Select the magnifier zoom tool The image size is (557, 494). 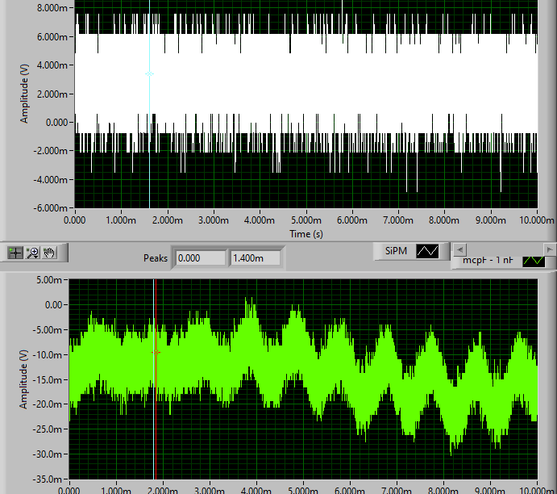pos(33,253)
